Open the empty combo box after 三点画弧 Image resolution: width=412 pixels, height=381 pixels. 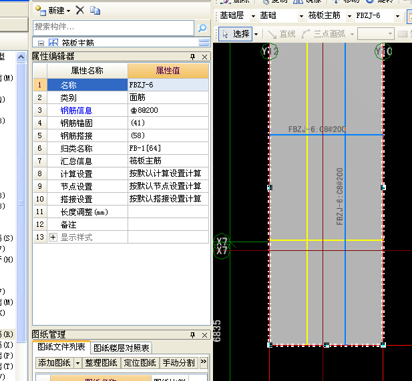point(376,34)
